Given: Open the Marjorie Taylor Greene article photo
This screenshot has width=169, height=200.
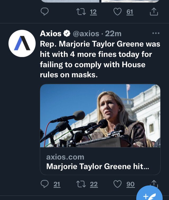Looking at the screenshot, I should click(x=100, y=116).
